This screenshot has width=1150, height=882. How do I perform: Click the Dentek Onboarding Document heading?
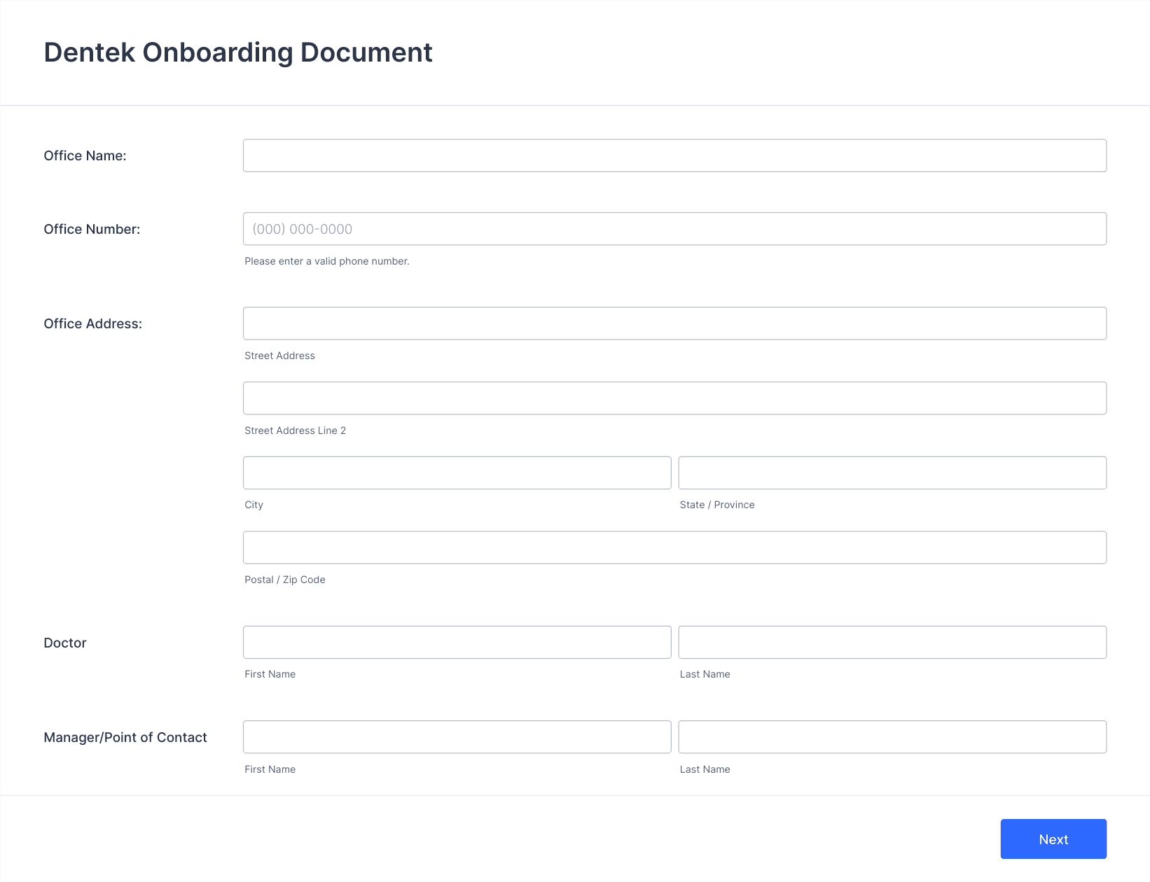(x=238, y=52)
